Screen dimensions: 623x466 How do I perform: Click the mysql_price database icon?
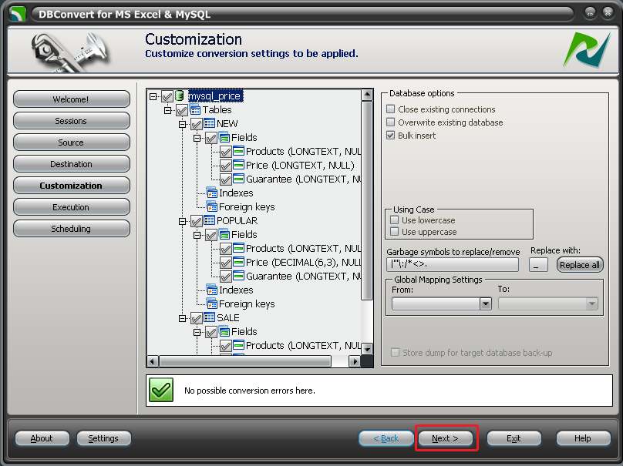[x=180, y=96]
